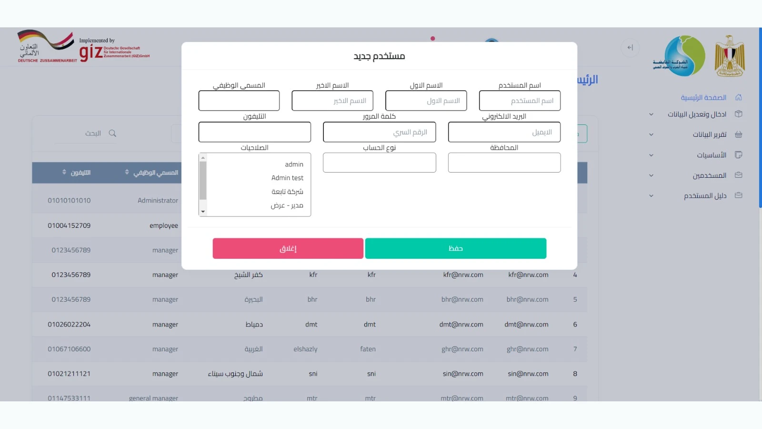Focus the الاسم الاول input field
This screenshot has height=429, width=762.
(x=426, y=101)
